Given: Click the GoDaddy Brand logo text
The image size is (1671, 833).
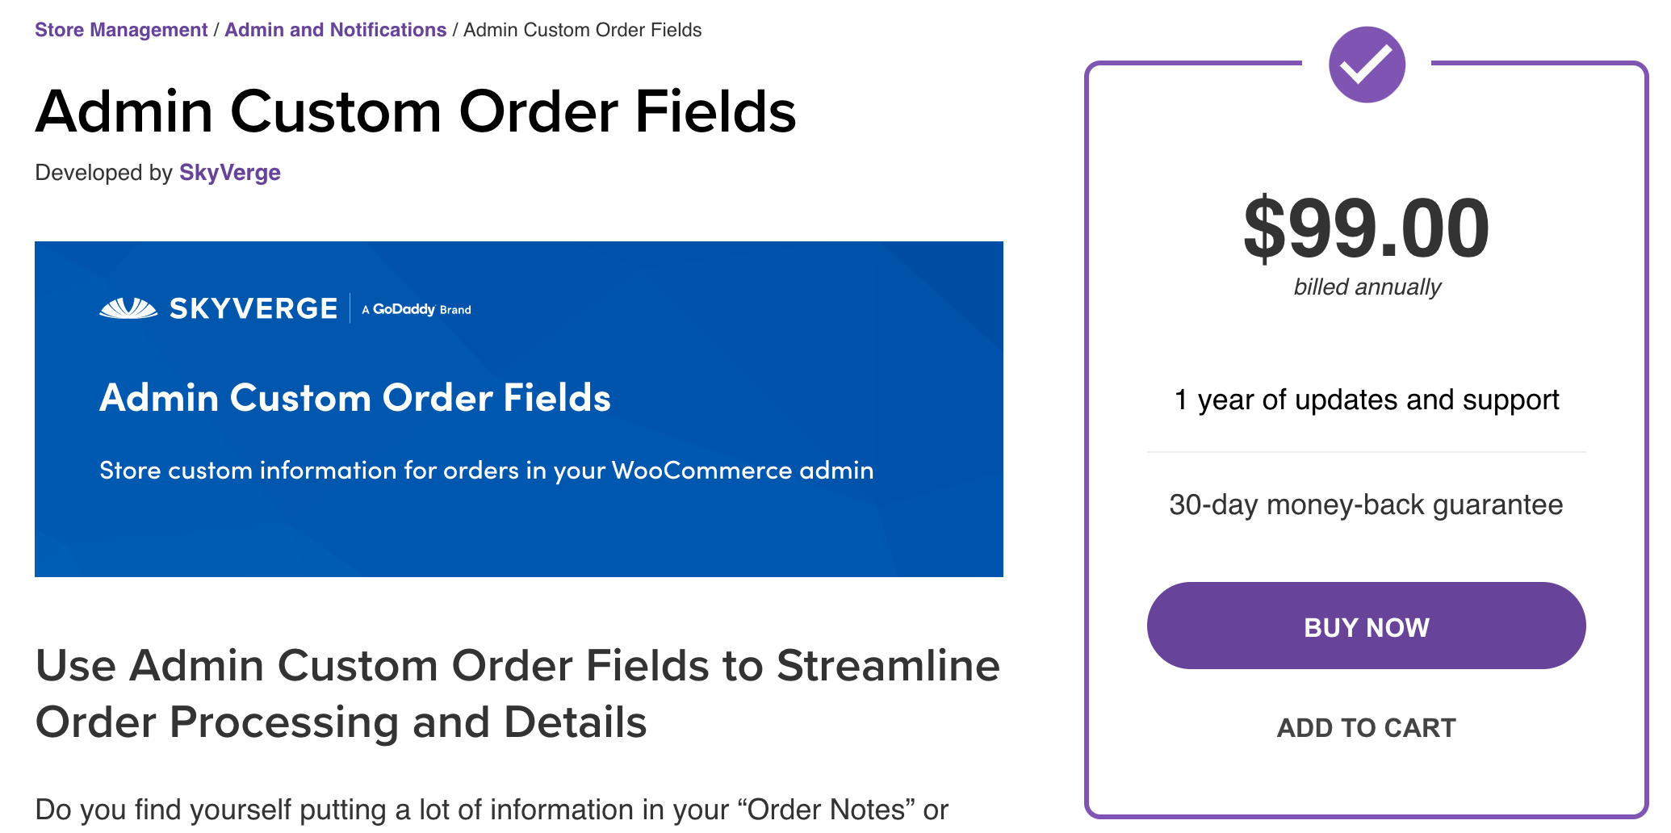Looking at the screenshot, I should click(417, 309).
